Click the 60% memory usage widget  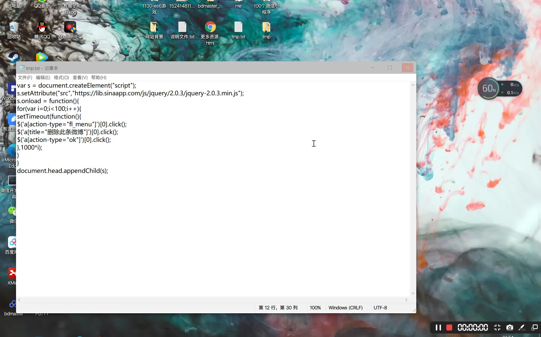(x=489, y=88)
